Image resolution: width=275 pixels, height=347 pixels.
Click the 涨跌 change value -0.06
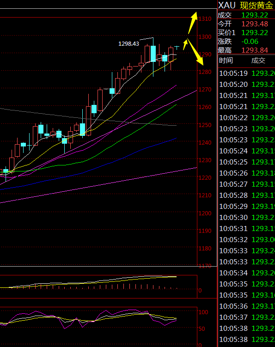(250, 42)
